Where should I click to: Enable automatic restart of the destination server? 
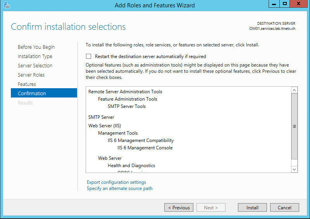click(89, 56)
